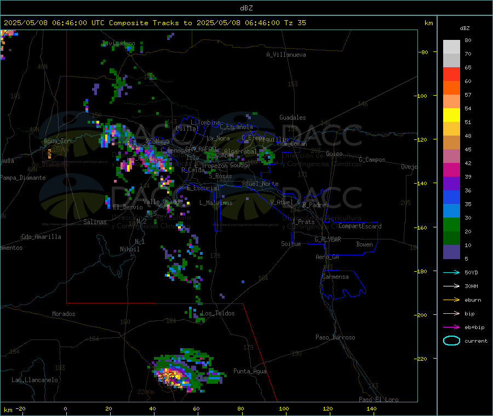Viewport: 493px width, 416px height.
Task: Click the 'Salinas' map label
Action: pyautogui.click(x=95, y=222)
